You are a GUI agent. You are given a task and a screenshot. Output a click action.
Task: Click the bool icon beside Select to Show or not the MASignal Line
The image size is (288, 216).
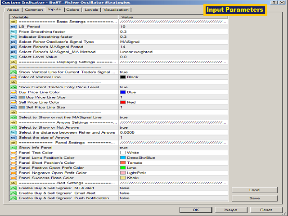13,117
